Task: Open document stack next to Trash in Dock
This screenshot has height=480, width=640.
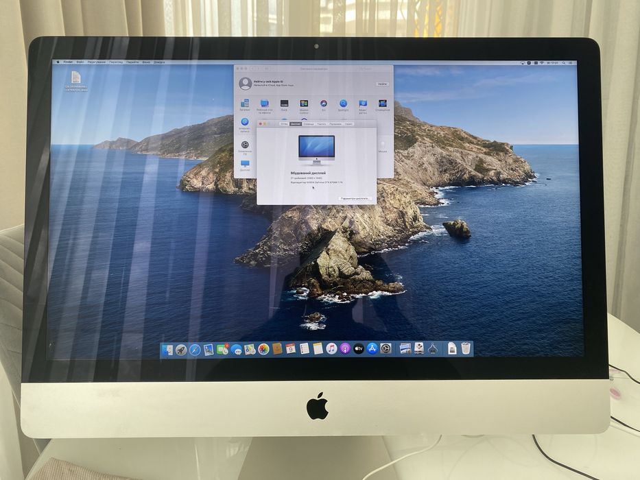Action: tap(452, 348)
